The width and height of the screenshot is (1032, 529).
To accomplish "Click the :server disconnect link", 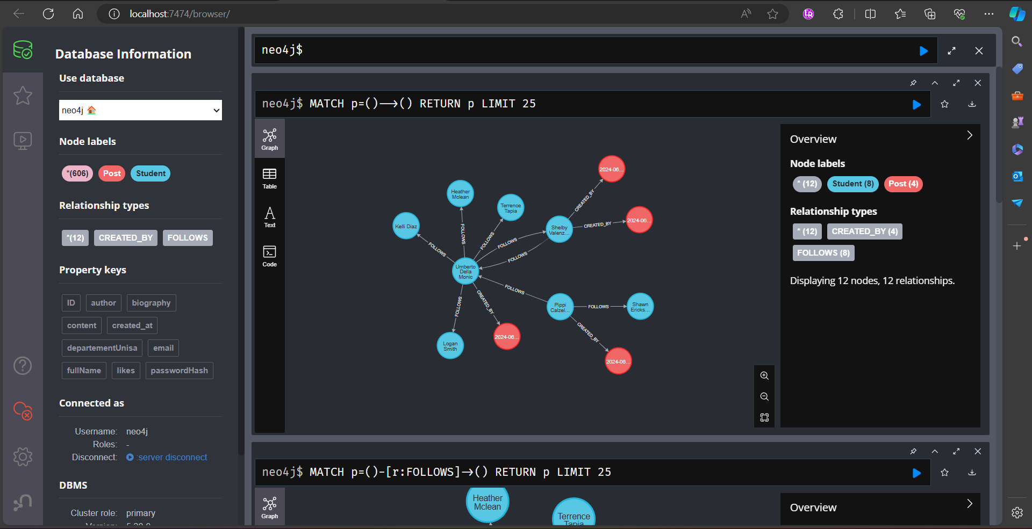I will click(x=172, y=457).
